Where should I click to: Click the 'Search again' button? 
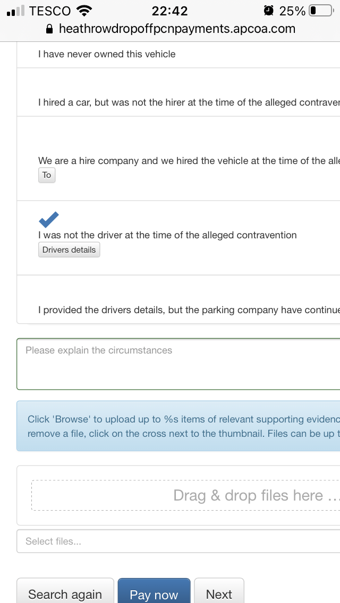pyautogui.click(x=65, y=593)
